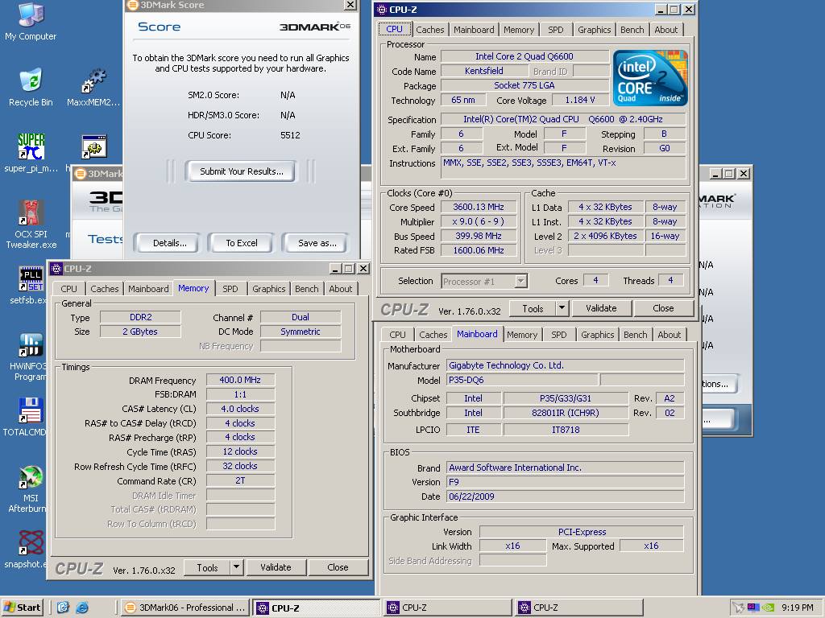Switch to CPU tab in Memory CPU-Z window
The height and width of the screenshot is (618, 825).
(x=68, y=289)
